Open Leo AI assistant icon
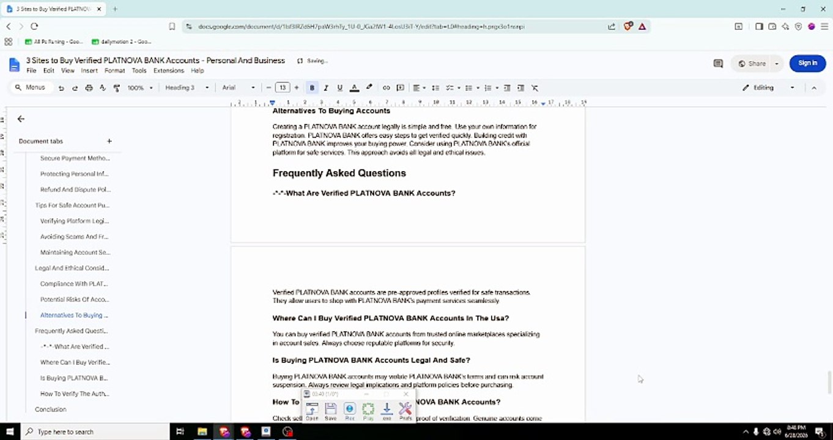This screenshot has height=440, width=833. pos(785,26)
